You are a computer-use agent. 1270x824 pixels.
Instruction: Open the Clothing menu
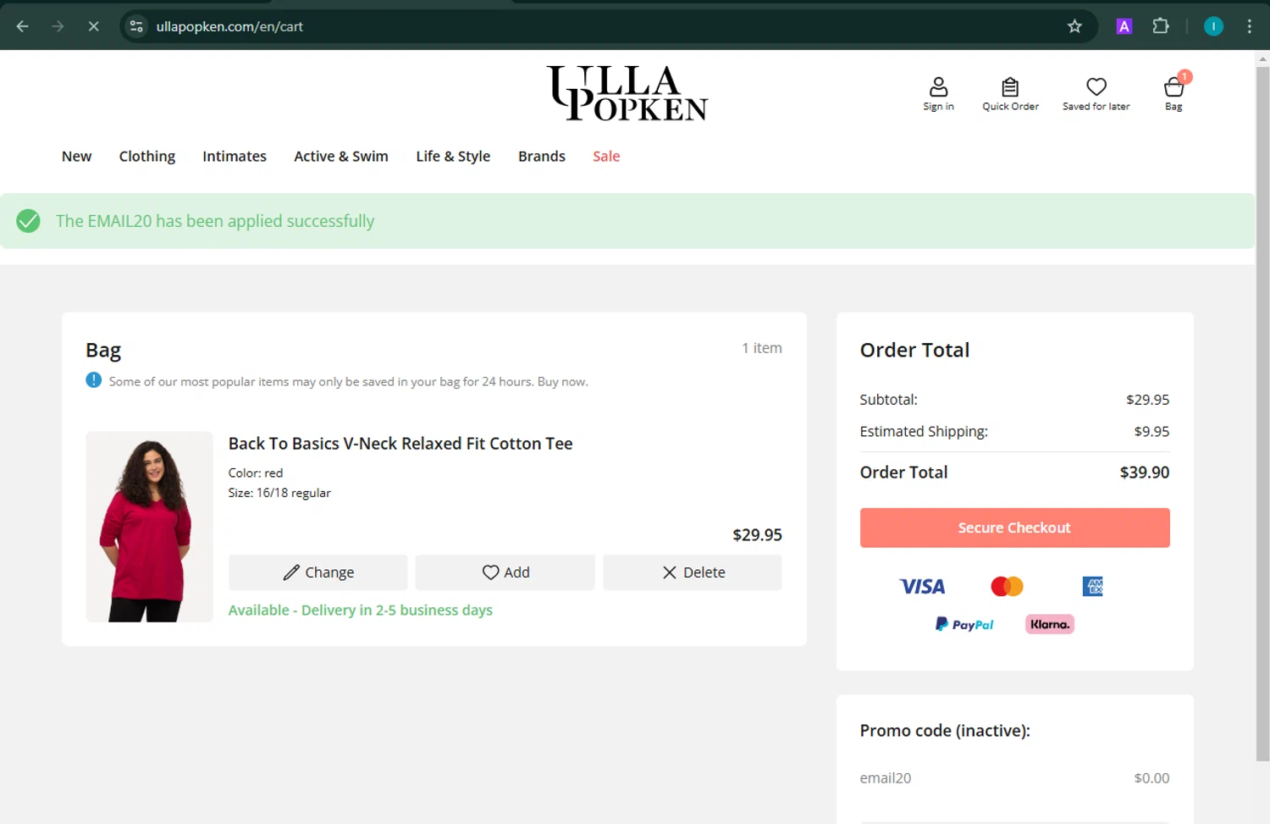tap(147, 157)
